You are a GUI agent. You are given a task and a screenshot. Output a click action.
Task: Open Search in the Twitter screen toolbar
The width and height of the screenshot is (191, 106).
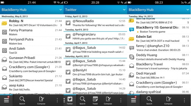click(x=83, y=100)
